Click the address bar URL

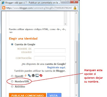point(39,8)
